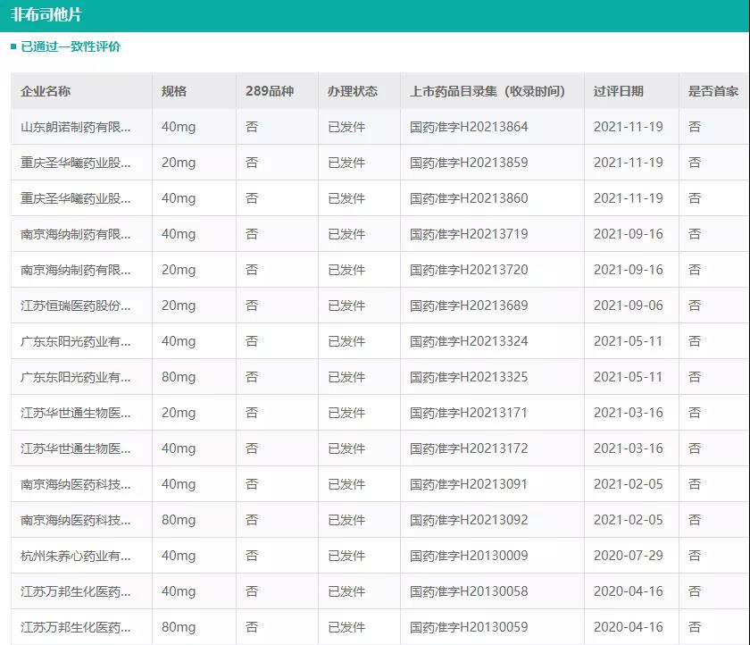750x645 pixels.
Task: Click approval number 国药准字H20213689
Action: (469, 306)
